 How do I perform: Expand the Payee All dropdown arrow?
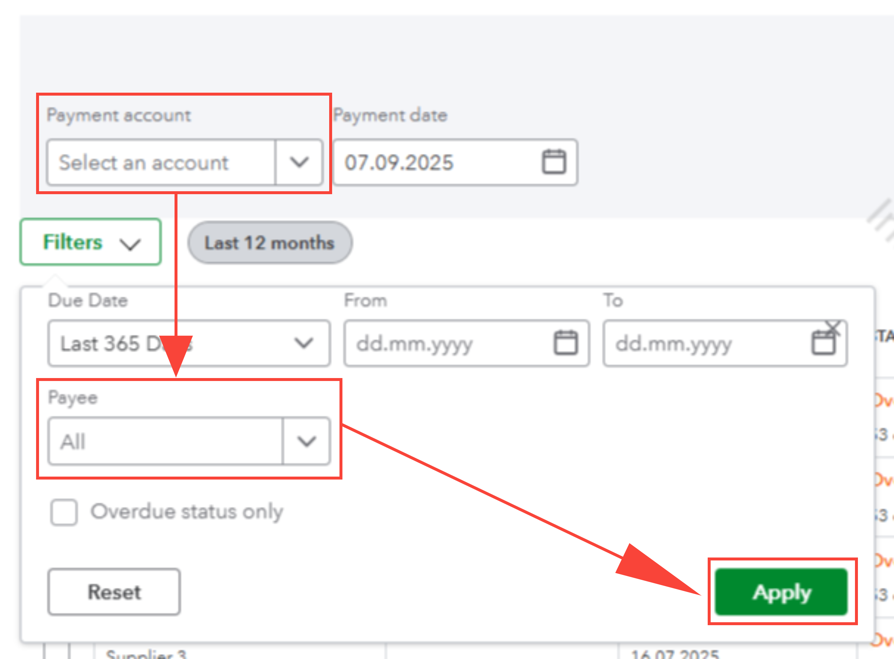306,441
